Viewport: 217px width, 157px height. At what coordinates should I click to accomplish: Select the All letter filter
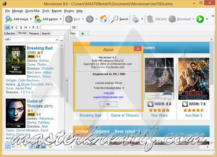coord(7,28)
